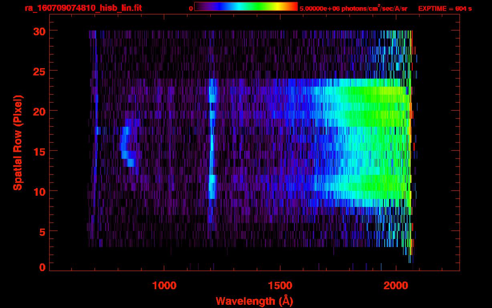The height and width of the screenshot is (308, 492).
Task: Click the Spatial Row (Pixel) axis title
Action: coord(17,142)
